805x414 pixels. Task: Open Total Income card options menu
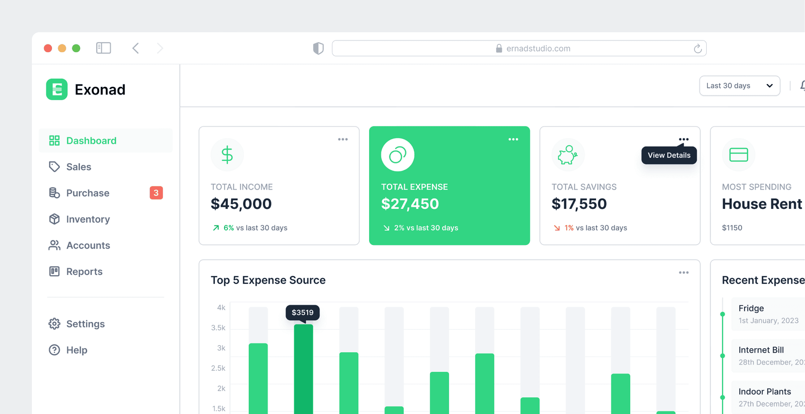(343, 139)
